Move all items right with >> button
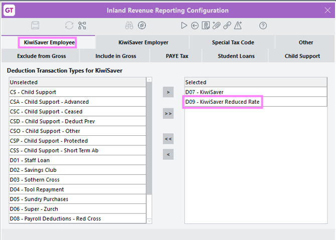 pyautogui.click(x=168, y=114)
